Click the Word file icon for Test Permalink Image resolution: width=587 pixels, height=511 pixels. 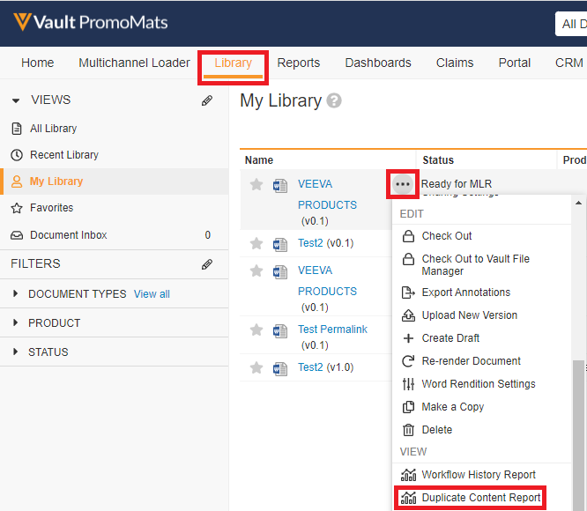click(x=280, y=330)
